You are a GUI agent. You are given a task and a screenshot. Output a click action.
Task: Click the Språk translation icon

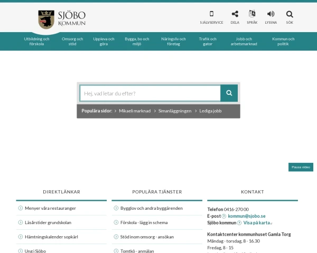click(252, 14)
